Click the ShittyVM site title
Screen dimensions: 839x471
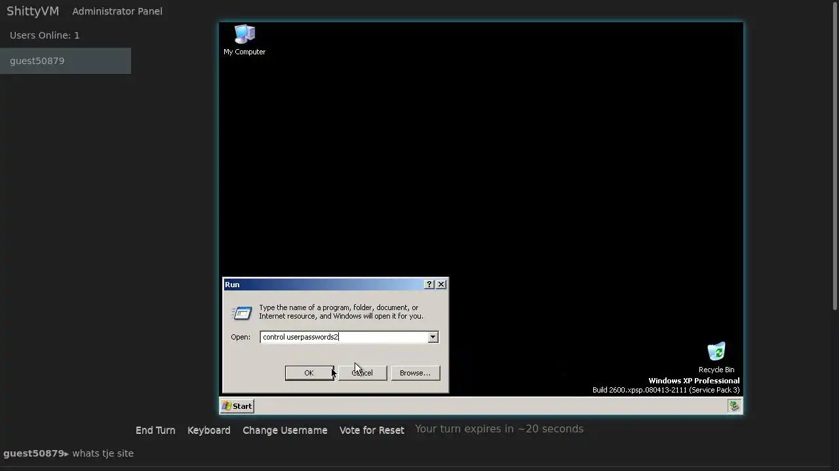tap(33, 11)
